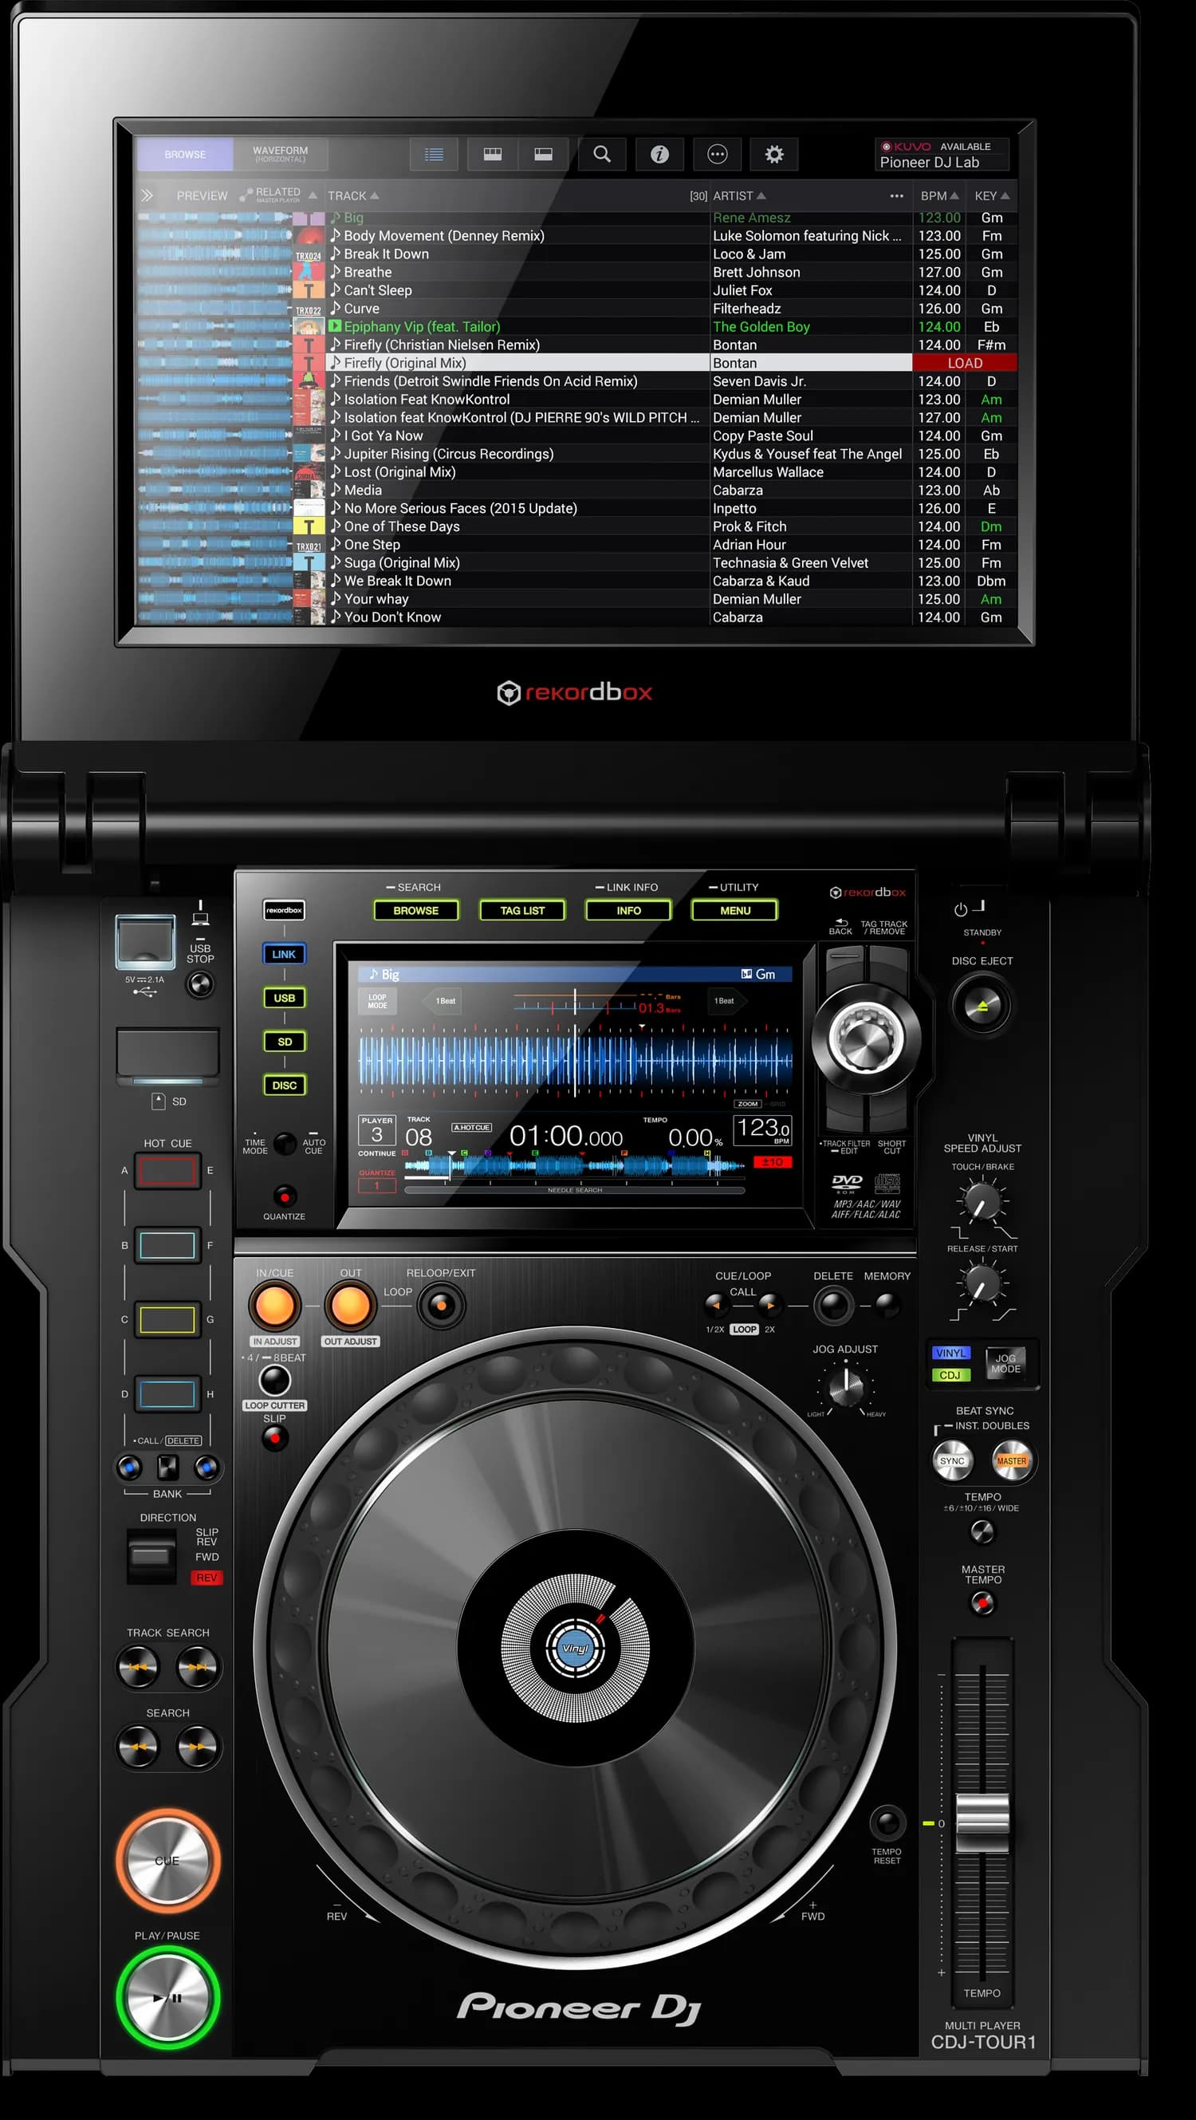This screenshot has width=1196, height=2120.
Task: Switch to list view icon
Action: [x=435, y=154]
